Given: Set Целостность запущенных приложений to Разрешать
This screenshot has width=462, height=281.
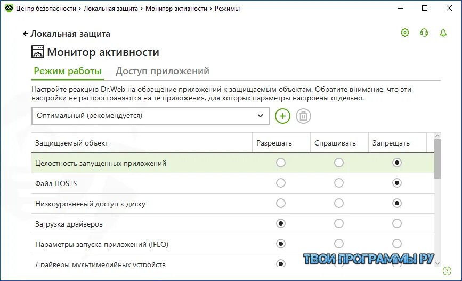Looking at the screenshot, I should [x=280, y=163].
